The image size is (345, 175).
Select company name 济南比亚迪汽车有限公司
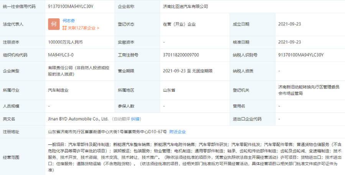tap(185, 7)
